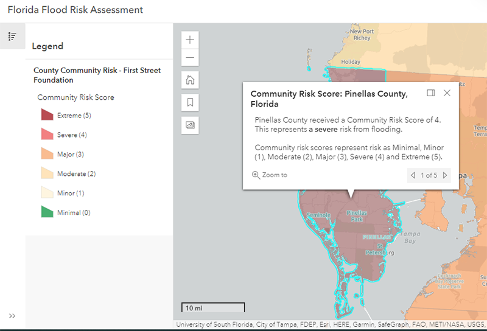Open the basemap gallery tool
This screenshot has height=331, width=487.
191,125
